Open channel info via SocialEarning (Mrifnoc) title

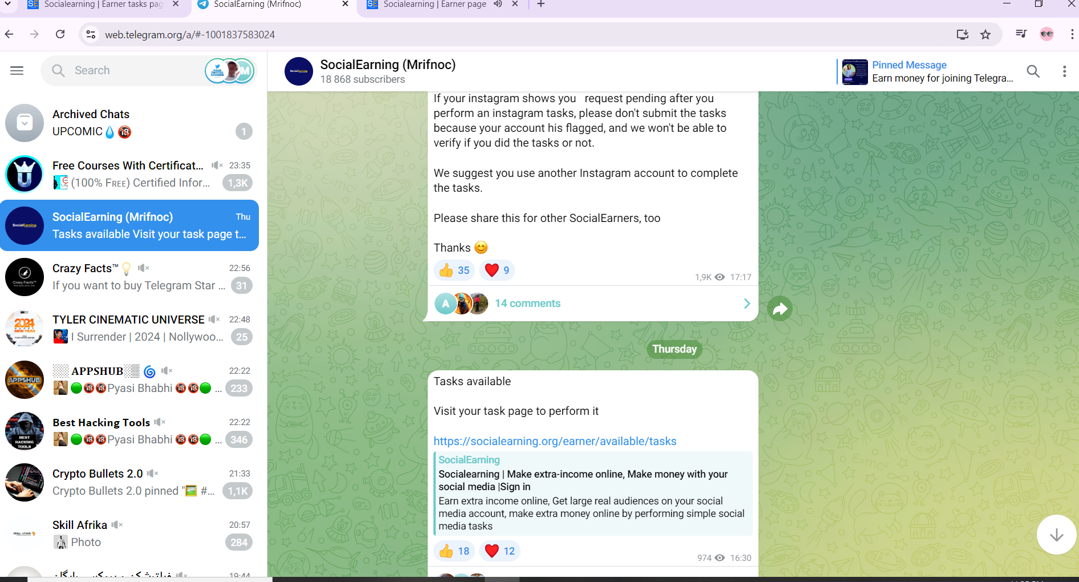pos(388,64)
